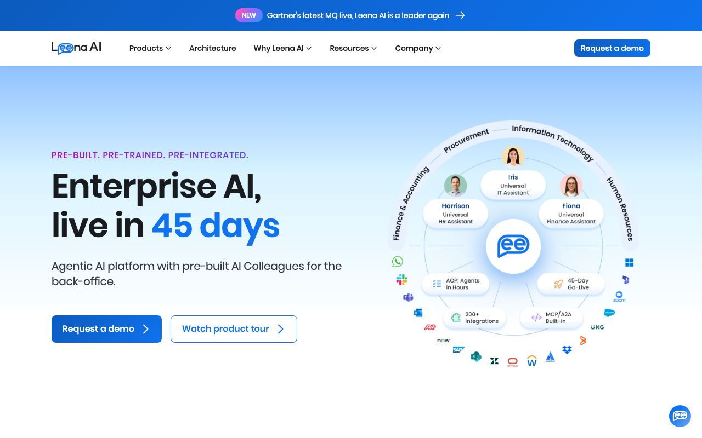Viewport: 702px width, 438px height.
Task: Click the arrow icon in the announcement banner
Action: point(460,15)
